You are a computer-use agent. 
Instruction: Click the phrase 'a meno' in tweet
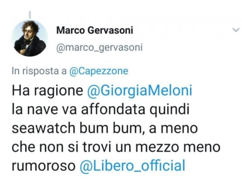click(173, 129)
